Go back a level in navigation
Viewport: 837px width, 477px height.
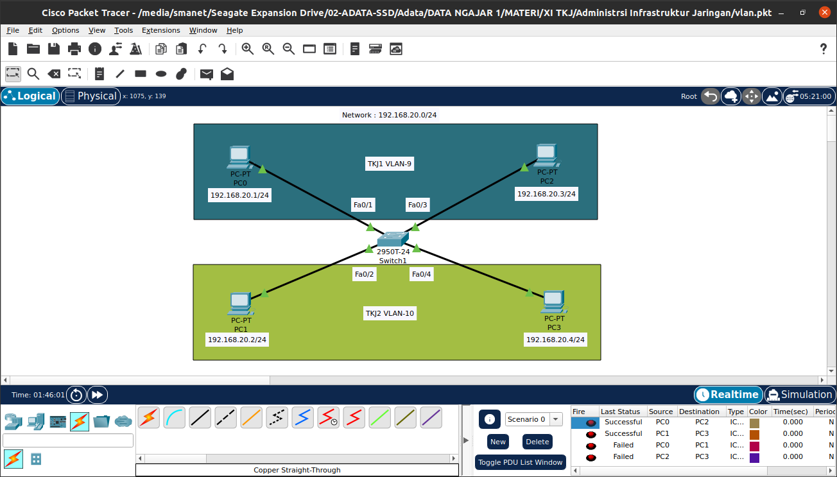click(711, 96)
